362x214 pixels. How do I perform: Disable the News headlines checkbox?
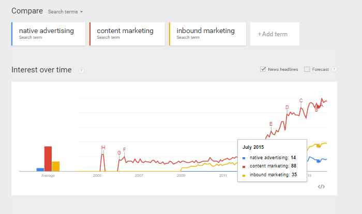click(263, 69)
